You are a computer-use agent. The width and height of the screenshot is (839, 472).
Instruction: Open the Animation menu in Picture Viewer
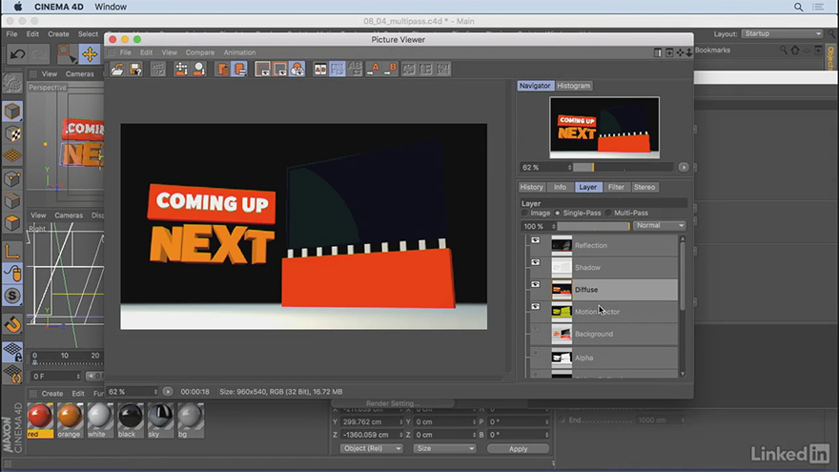(239, 52)
